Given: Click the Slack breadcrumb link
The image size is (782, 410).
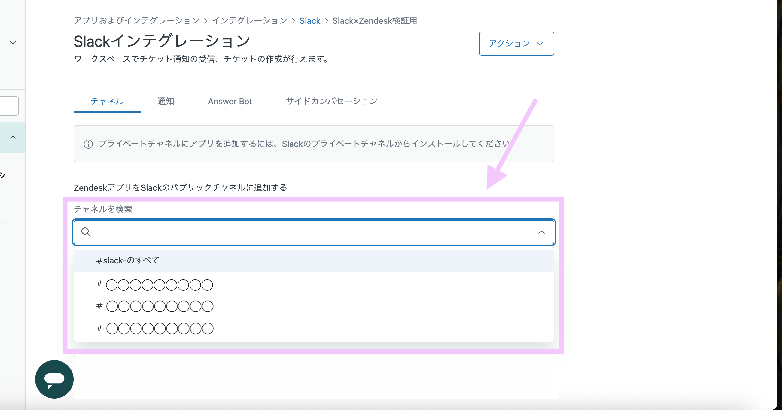Looking at the screenshot, I should [x=310, y=21].
